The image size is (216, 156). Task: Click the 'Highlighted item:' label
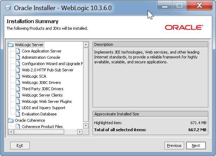pos(108,123)
